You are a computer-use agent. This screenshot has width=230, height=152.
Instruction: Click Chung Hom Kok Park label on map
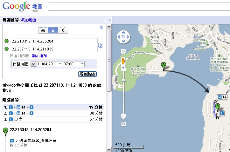(138, 72)
